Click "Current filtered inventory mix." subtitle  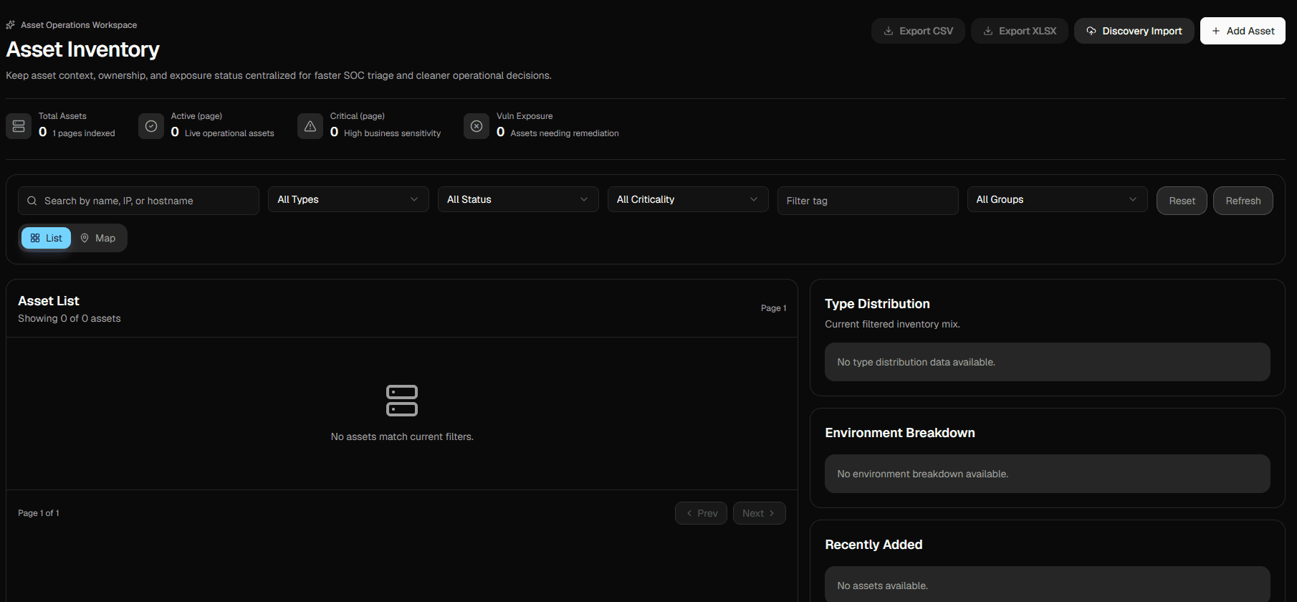(x=892, y=324)
